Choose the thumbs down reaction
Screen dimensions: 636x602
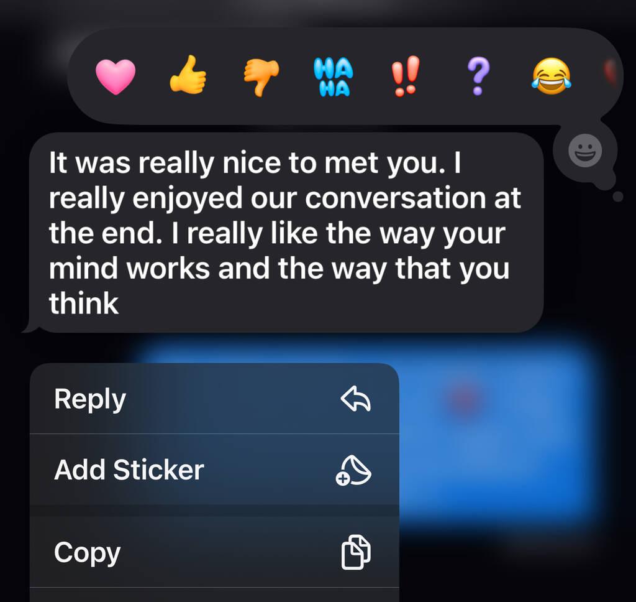pyautogui.click(x=261, y=76)
